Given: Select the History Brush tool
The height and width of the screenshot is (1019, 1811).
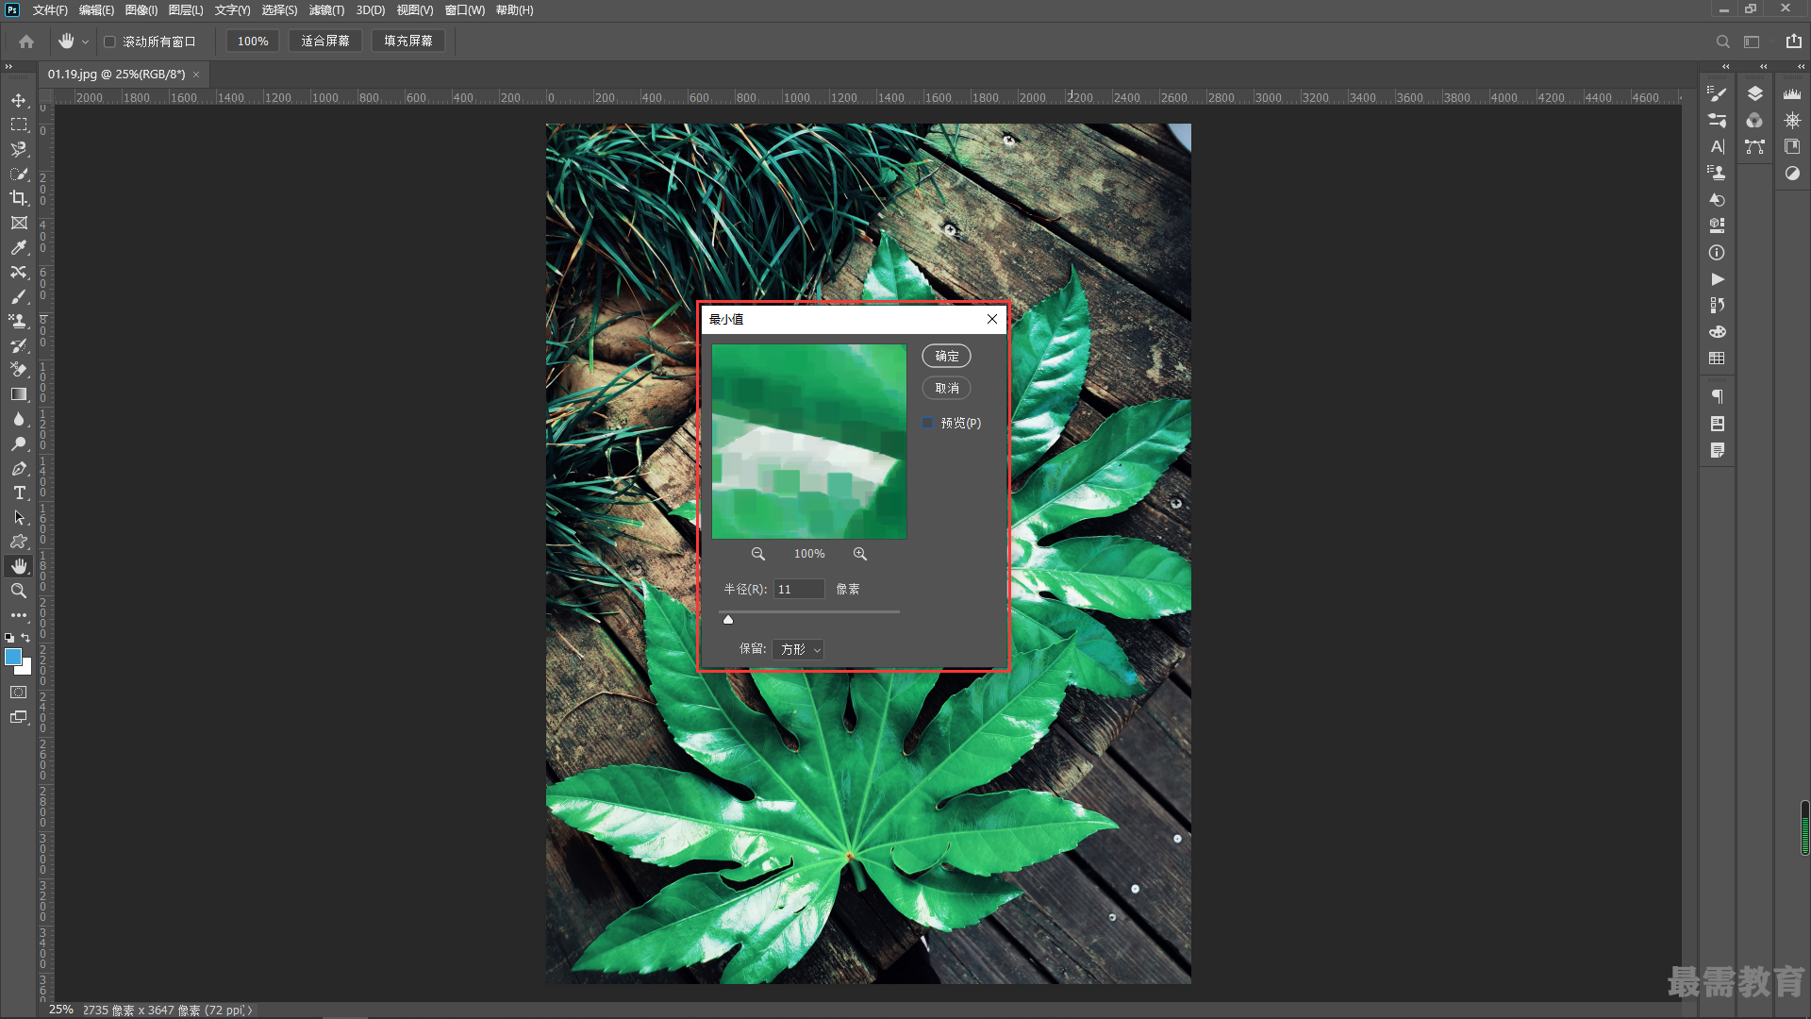Looking at the screenshot, I should pos(19,345).
